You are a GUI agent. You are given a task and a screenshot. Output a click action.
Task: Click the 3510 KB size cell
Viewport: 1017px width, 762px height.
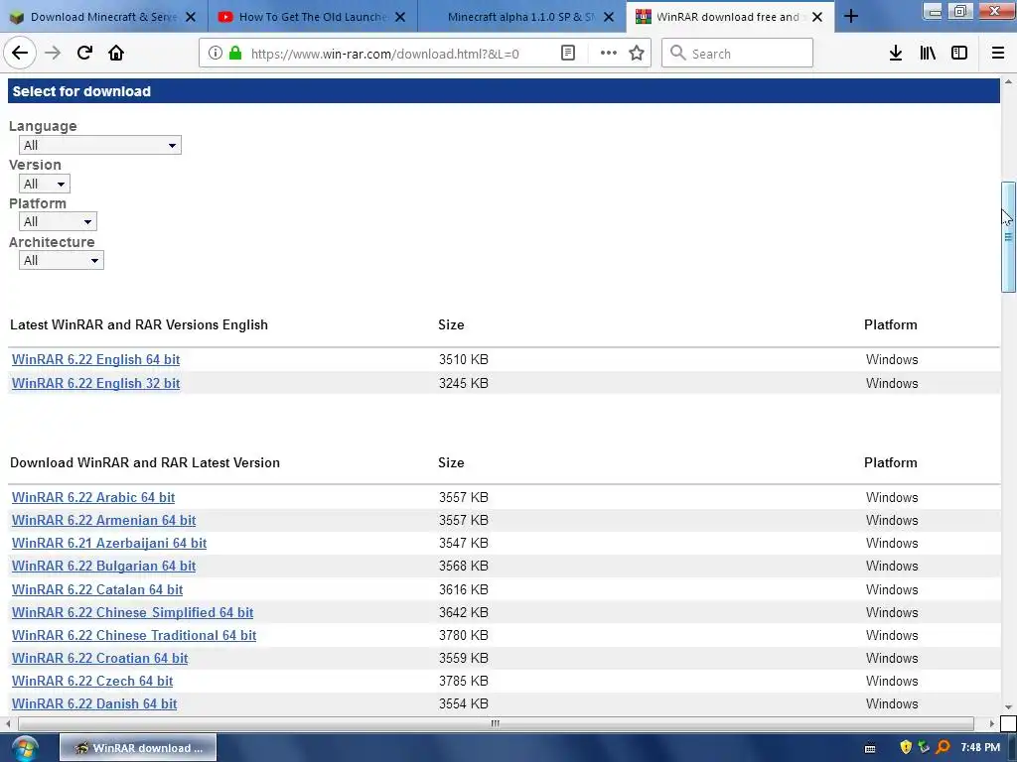coord(463,359)
